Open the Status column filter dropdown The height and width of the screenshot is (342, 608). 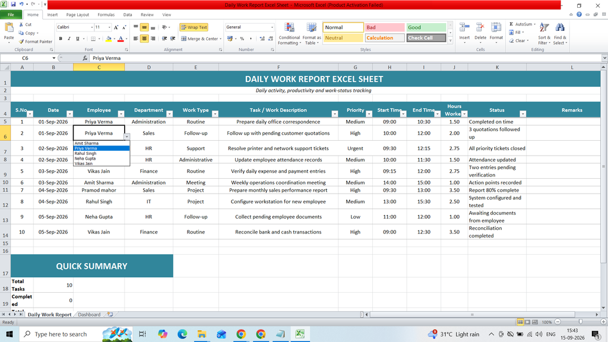[522, 114]
